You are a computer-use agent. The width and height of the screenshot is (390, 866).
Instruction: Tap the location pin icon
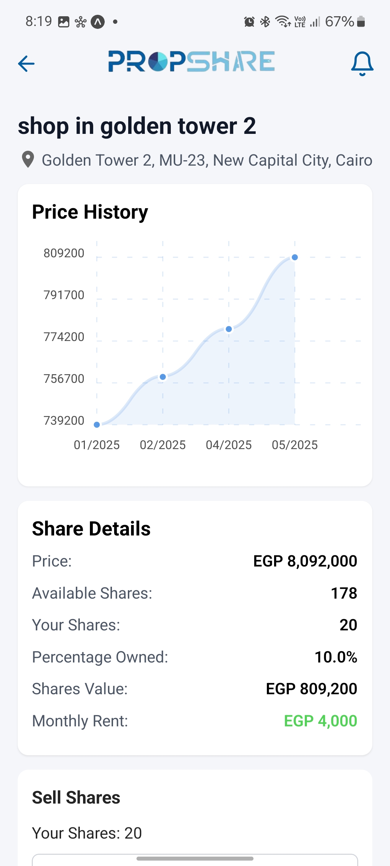tap(28, 159)
